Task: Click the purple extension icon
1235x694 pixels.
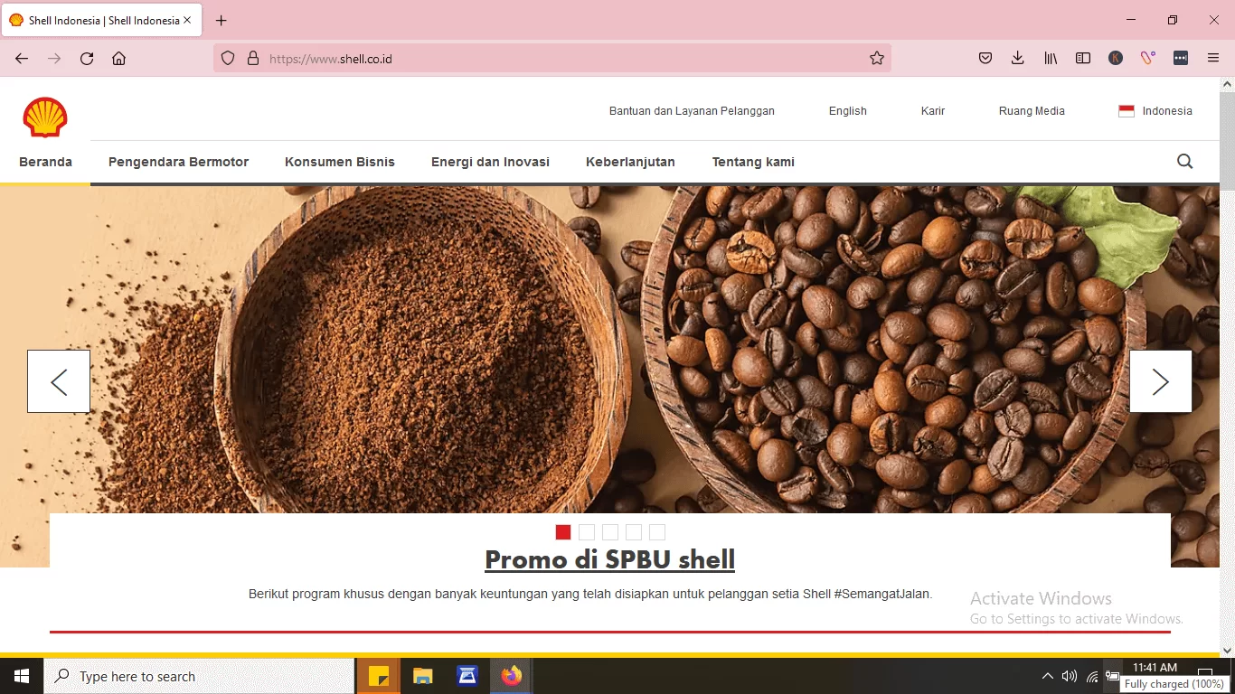Action: 1147,59
